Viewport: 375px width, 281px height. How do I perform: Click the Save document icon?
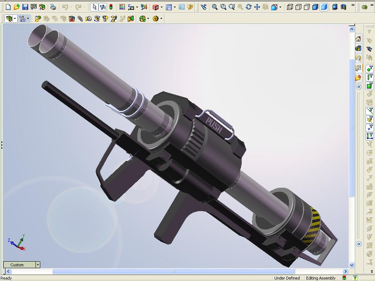25,7
